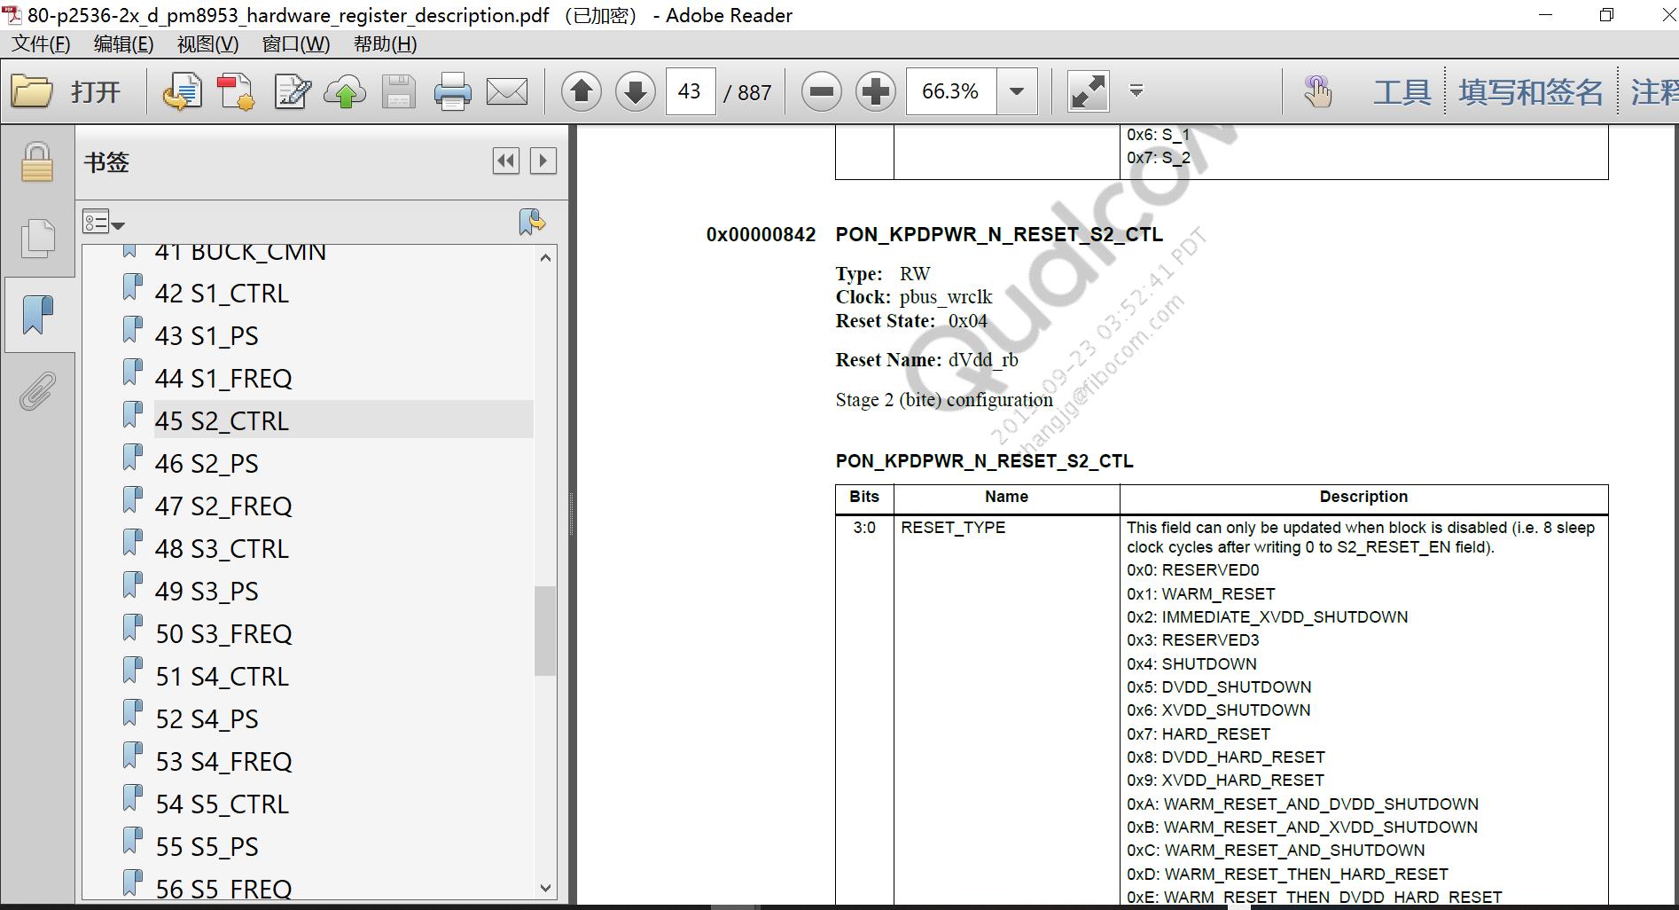Select the bookmarks panel sidebar icon
Viewport: 1679px width, 910px height.
(x=37, y=315)
